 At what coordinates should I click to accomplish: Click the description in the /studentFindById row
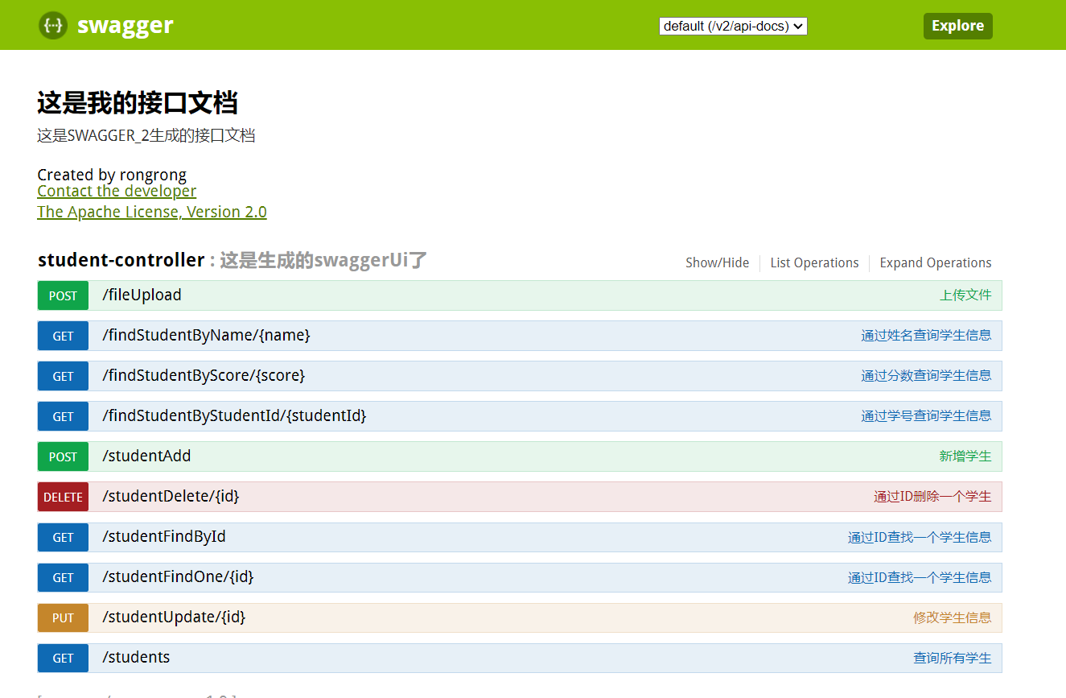coord(920,537)
